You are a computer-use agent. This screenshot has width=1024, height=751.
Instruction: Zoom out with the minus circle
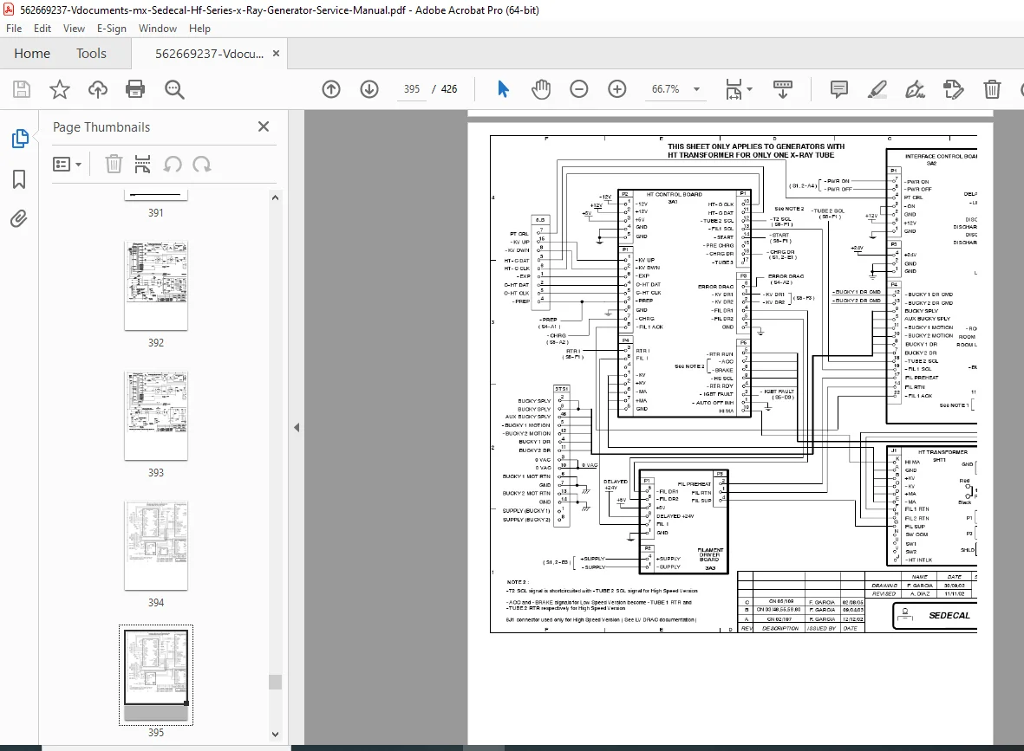point(578,89)
